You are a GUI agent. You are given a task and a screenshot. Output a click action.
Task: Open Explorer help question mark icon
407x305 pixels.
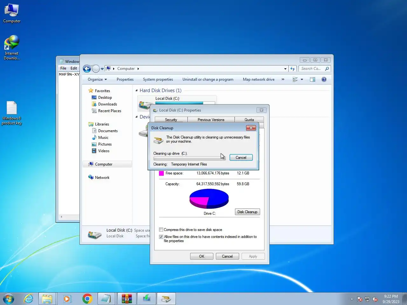pyautogui.click(x=324, y=79)
